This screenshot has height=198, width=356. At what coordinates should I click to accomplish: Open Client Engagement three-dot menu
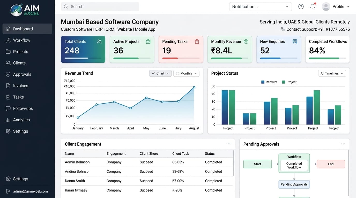pyautogui.click(x=228, y=144)
